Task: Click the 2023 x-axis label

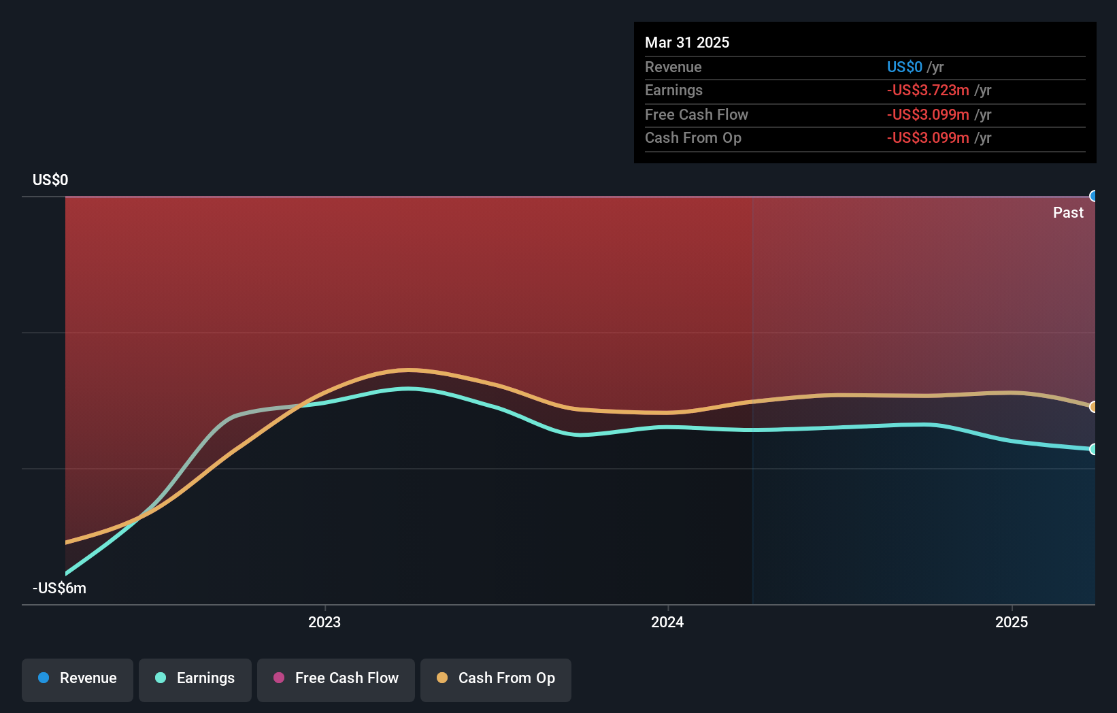Action: coord(324,622)
